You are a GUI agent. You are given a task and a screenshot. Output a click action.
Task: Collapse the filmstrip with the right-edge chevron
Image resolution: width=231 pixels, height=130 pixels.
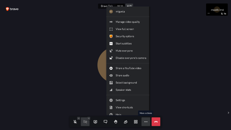[x=228, y=113]
